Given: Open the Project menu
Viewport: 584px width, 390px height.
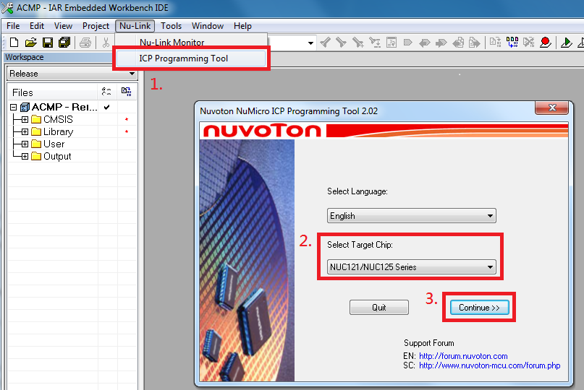Looking at the screenshot, I should click(x=96, y=26).
